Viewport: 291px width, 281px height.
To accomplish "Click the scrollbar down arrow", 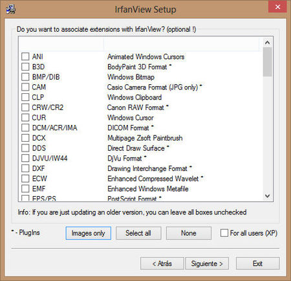I will click(267, 196).
